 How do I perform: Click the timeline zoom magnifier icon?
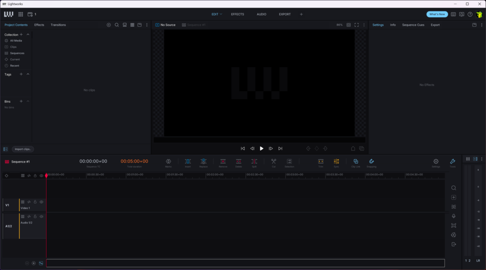(453, 188)
